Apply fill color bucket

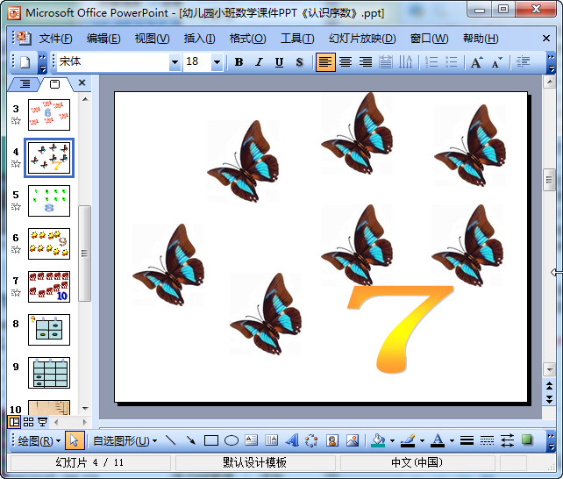378,440
